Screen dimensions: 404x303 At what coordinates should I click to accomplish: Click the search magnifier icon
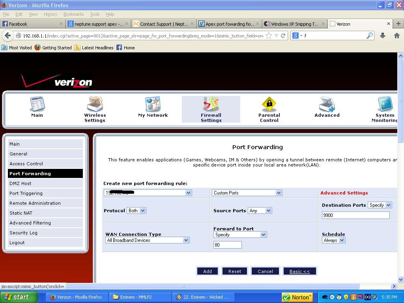370,36
